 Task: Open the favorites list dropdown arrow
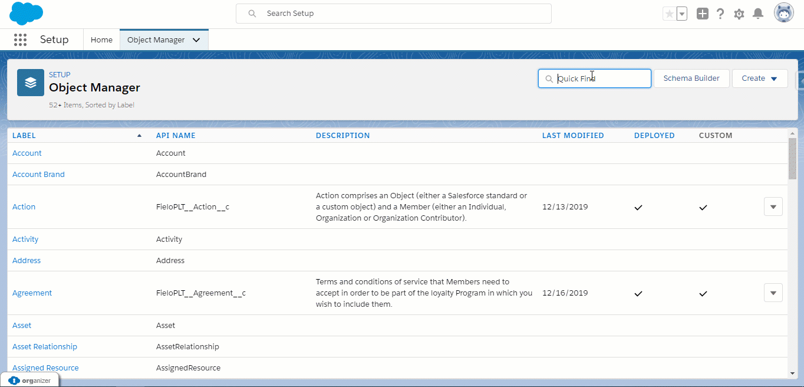pyautogui.click(x=681, y=14)
